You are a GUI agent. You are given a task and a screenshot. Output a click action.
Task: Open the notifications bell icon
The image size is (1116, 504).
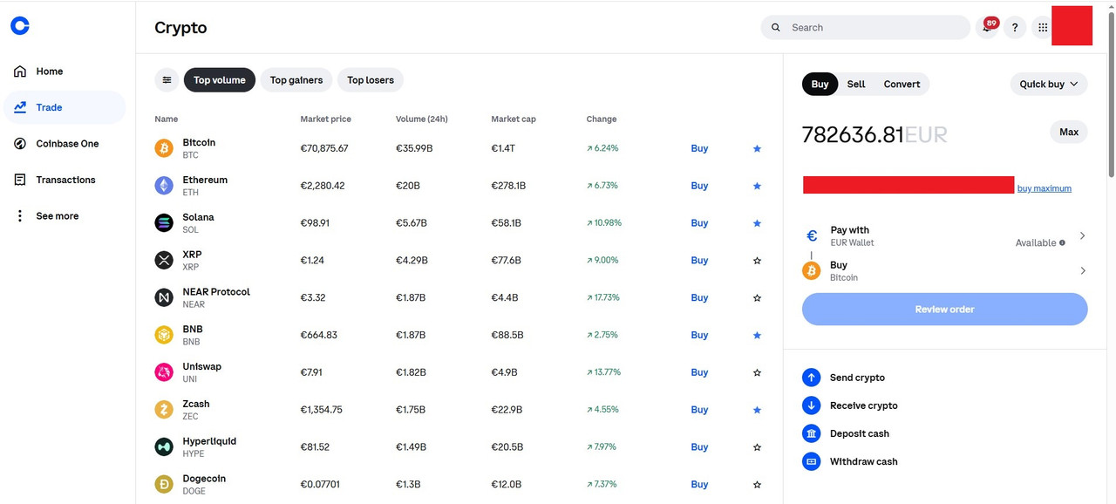(x=987, y=27)
